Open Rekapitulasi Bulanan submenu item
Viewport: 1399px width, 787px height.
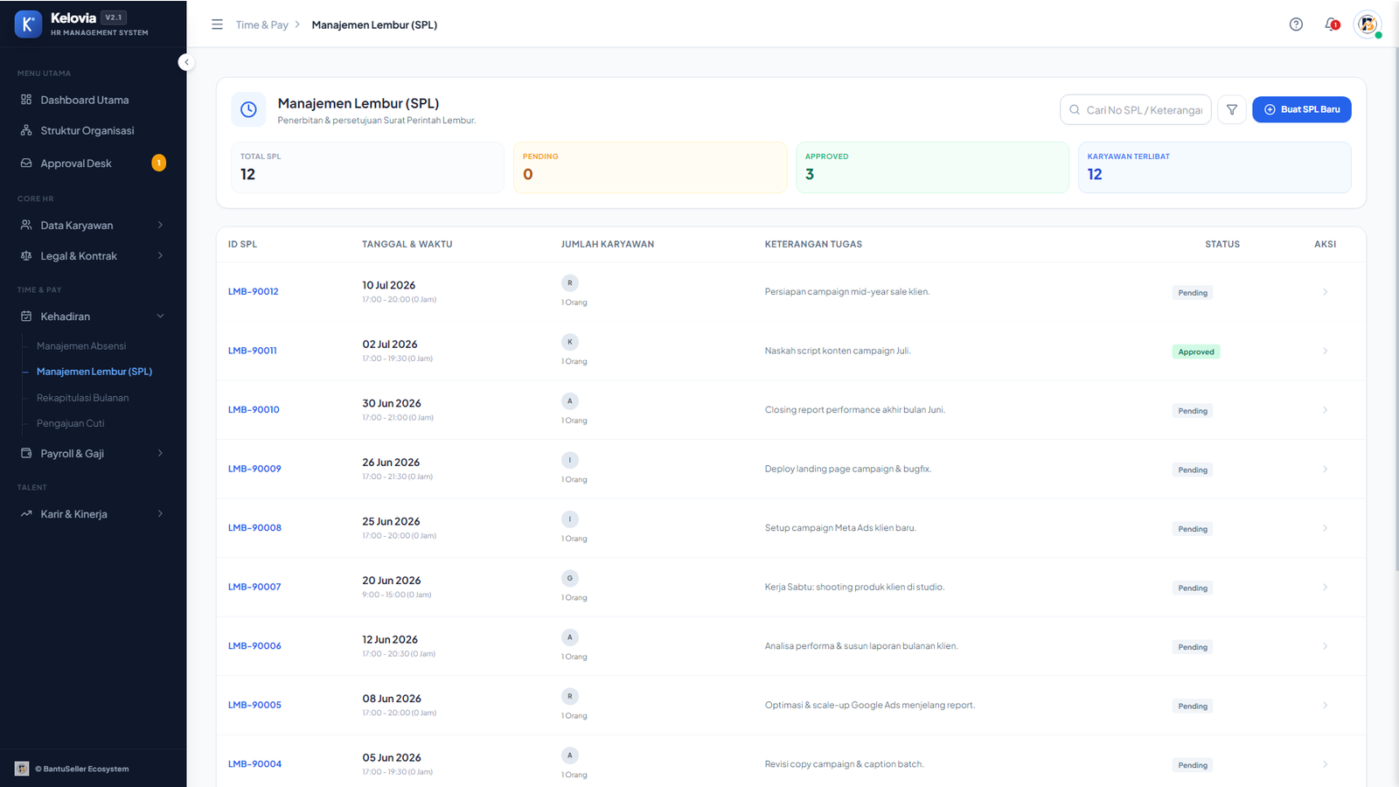[83, 398]
